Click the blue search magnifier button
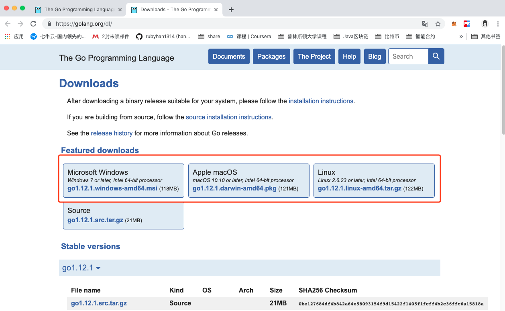 (436, 56)
